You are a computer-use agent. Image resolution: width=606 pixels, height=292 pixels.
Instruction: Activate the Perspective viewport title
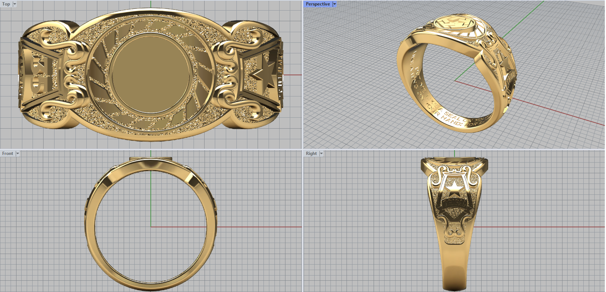317,4
